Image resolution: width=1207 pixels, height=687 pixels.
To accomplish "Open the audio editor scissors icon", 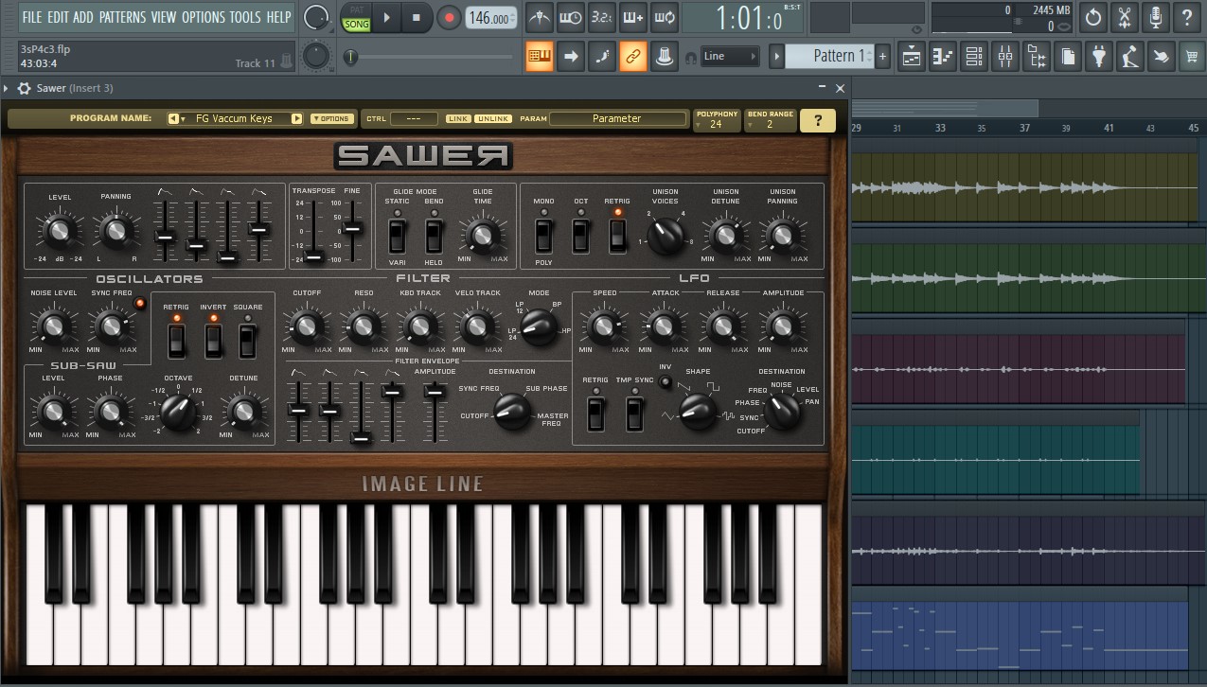I will click(x=1125, y=17).
